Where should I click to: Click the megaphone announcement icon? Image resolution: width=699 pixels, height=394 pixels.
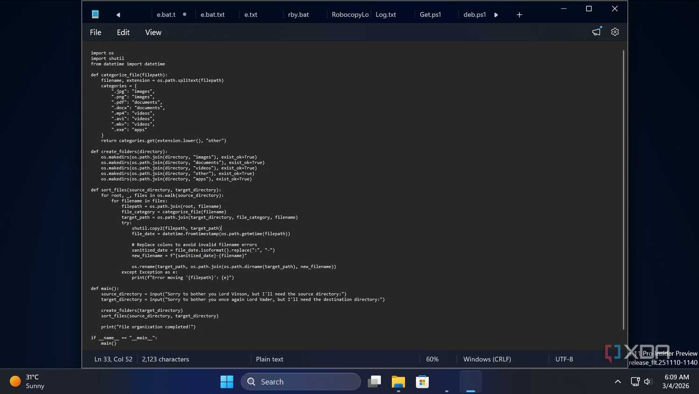(x=596, y=32)
